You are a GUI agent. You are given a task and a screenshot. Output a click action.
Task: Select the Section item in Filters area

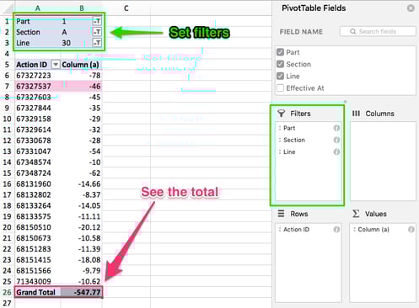pos(309,140)
